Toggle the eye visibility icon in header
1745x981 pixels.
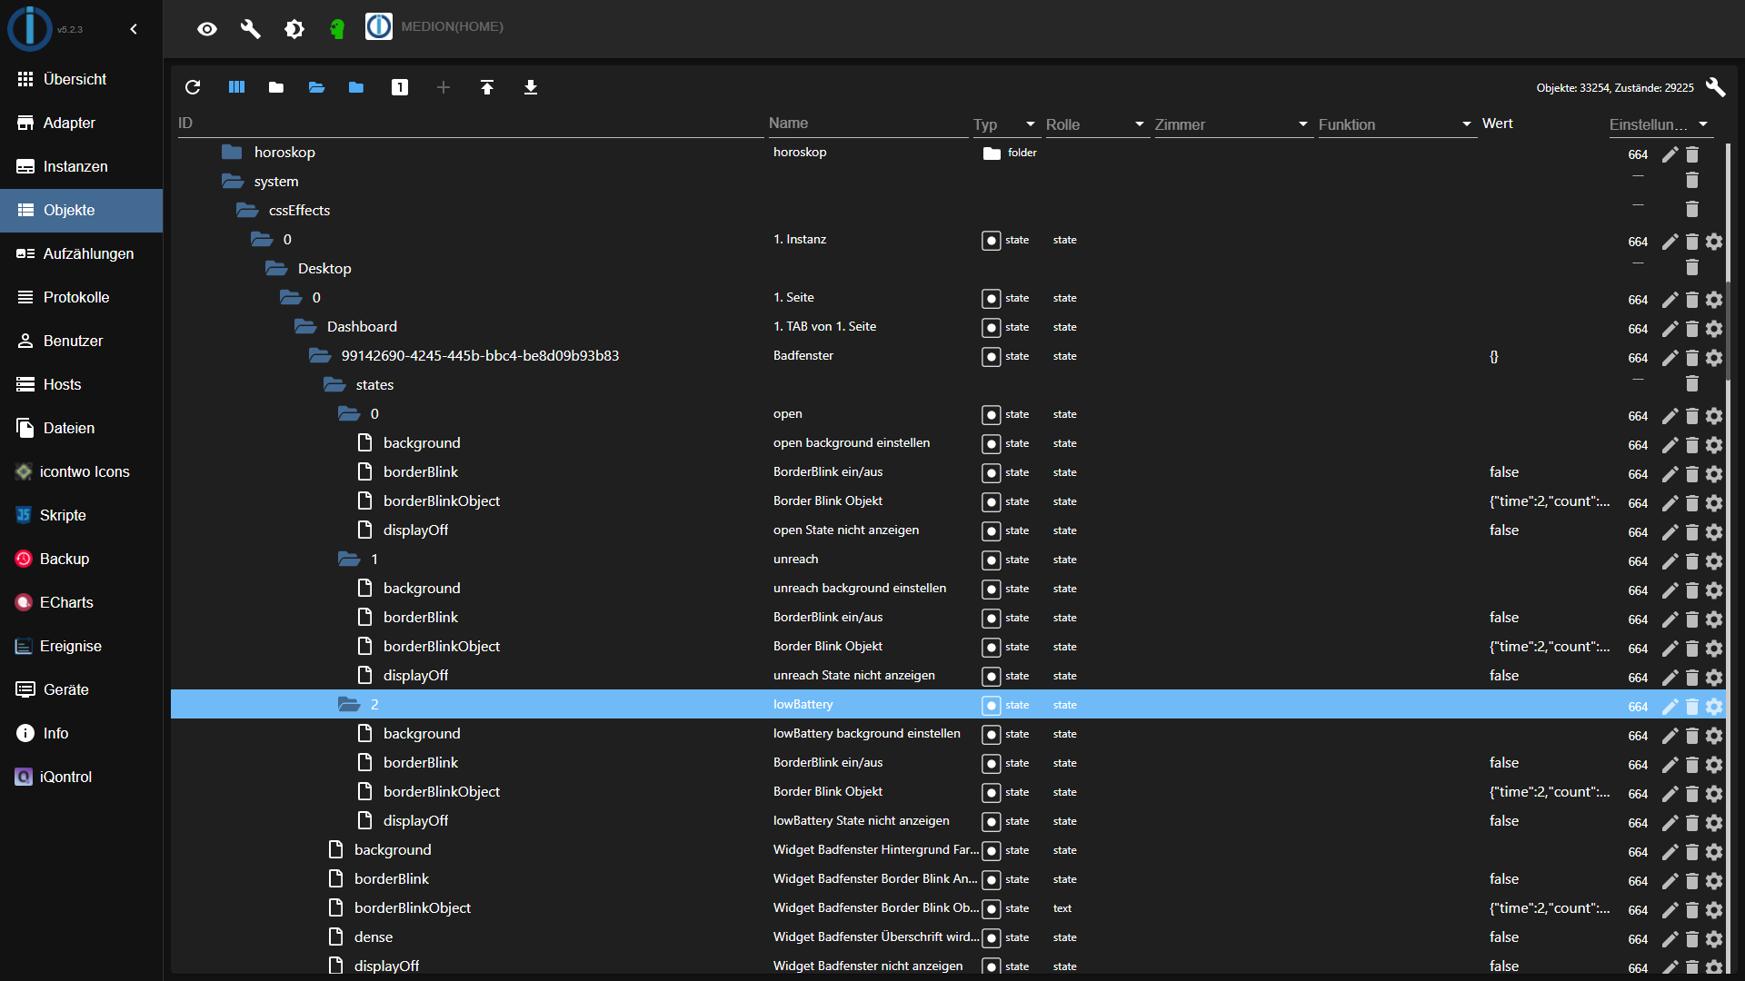207,29
